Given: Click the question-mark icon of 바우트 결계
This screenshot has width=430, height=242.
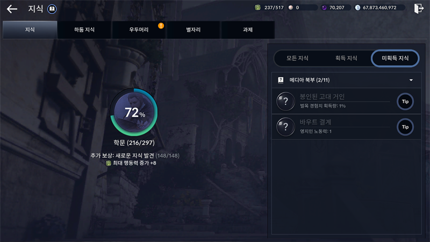Looking at the screenshot, I should point(285,127).
